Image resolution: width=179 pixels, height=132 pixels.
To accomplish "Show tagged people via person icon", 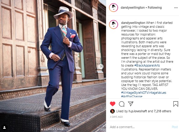I will pyautogui.click(x=5, y=128).
